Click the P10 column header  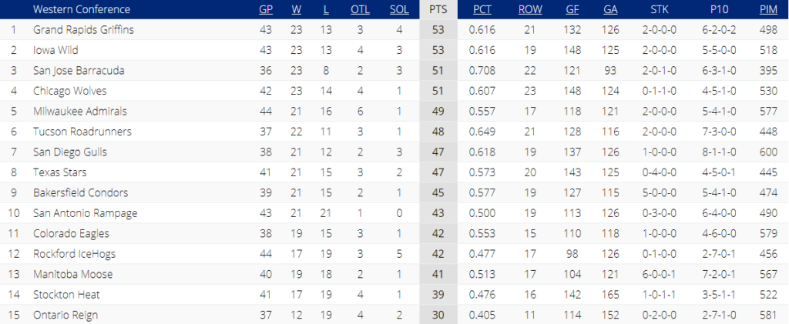[719, 9]
